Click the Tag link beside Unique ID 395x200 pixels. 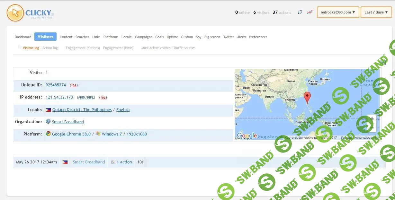click(74, 85)
